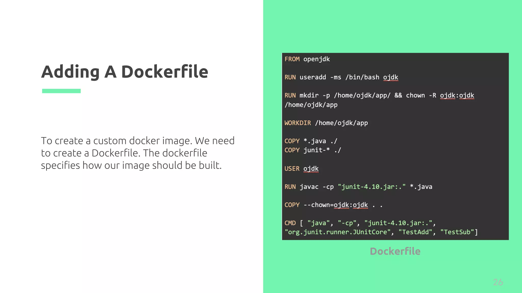Click the slide number 26

tap(498, 282)
